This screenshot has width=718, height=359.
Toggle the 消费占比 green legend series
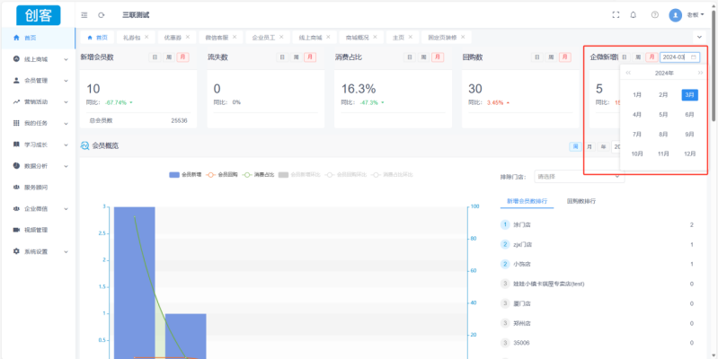(259, 175)
